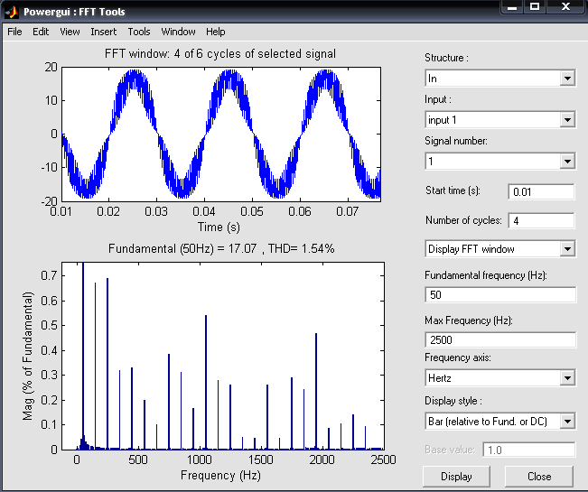This screenshot has width=588, height=492.
Task: Click the 0.04 tick on the time axis
Action: coord(204,212)
